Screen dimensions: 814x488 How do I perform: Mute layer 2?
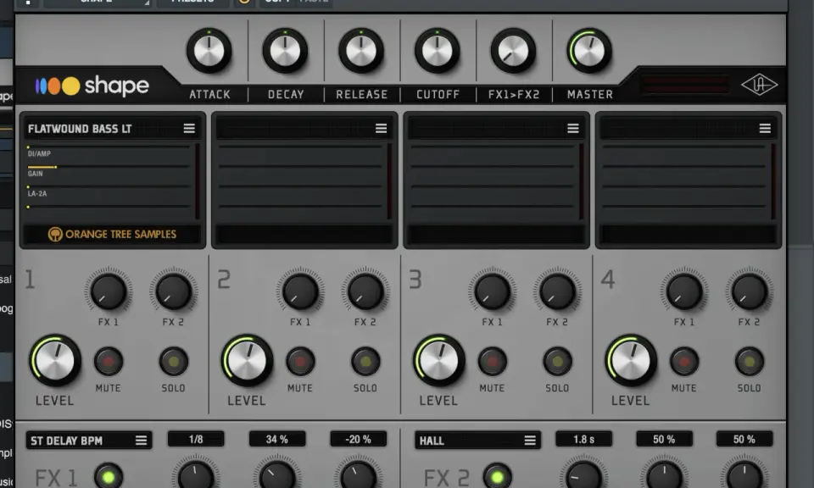click(300, 362)
